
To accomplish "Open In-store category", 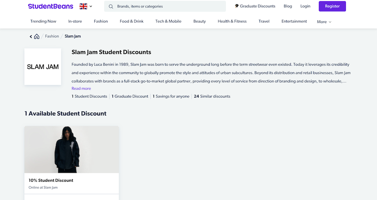I will pos(75,21).
